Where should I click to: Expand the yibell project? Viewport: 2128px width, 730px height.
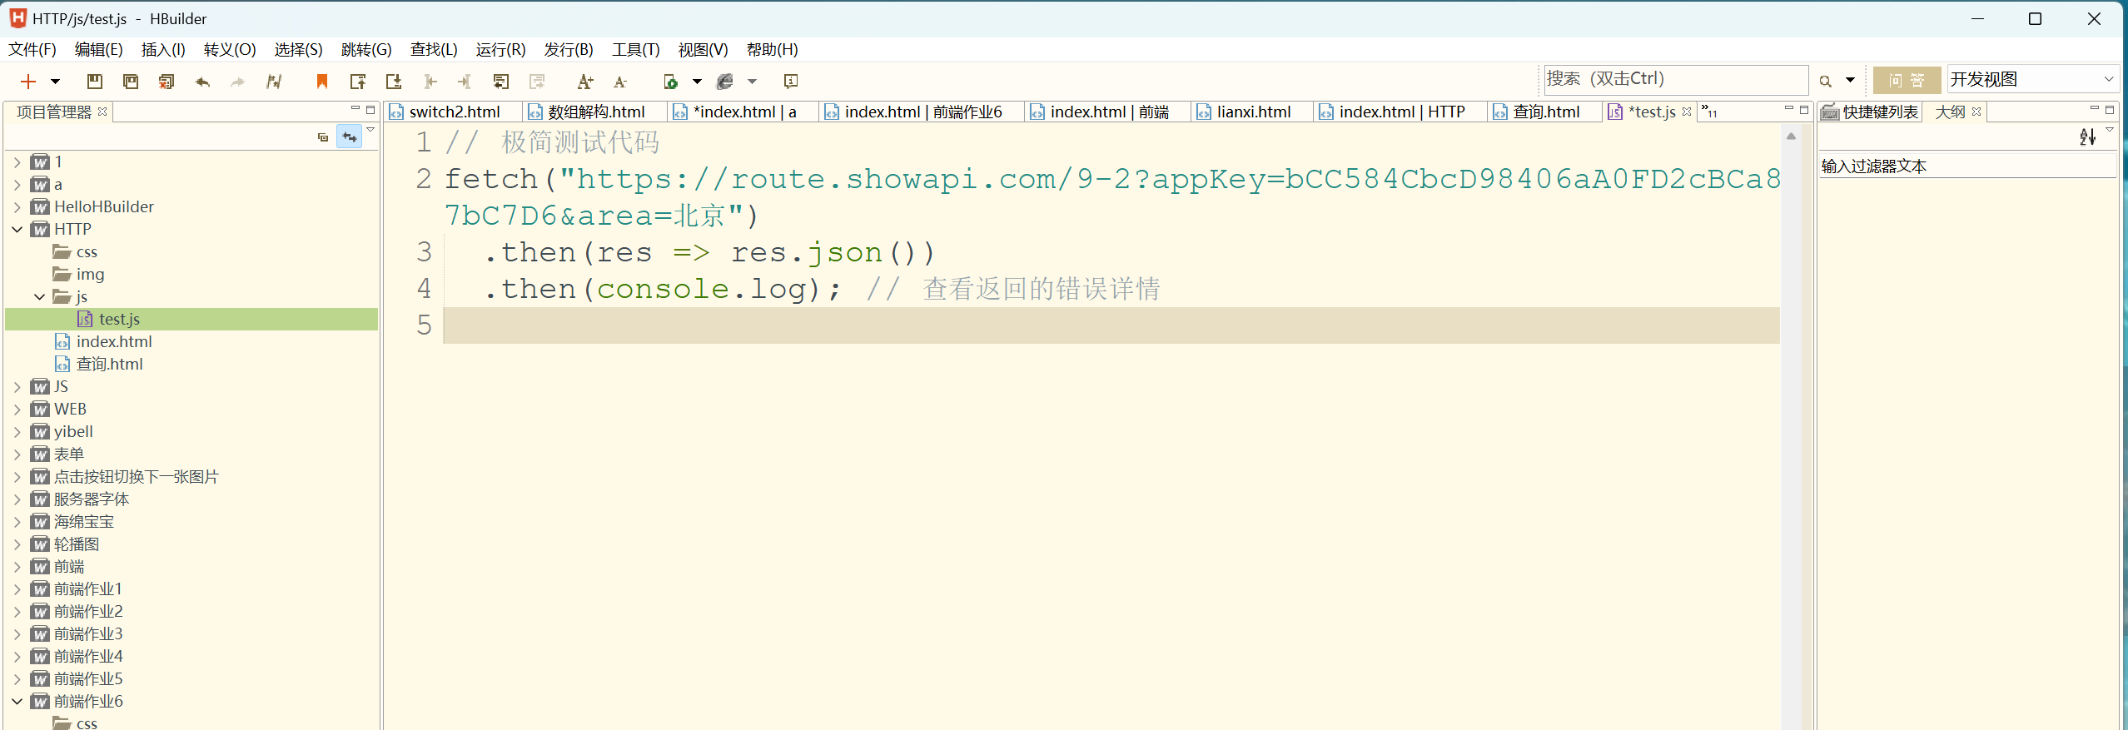coord(17,432)
